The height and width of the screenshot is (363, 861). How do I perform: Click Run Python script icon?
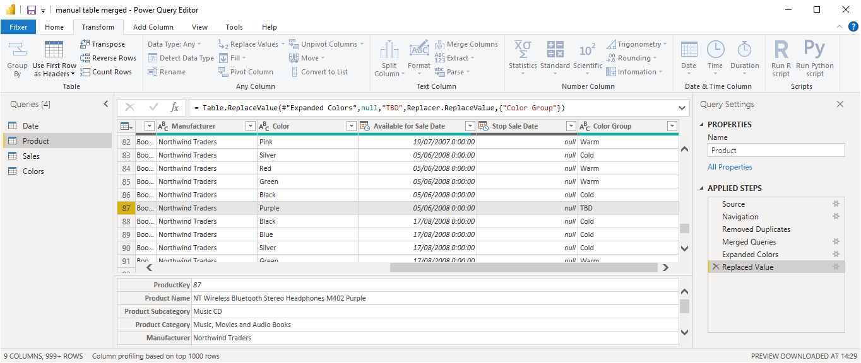point(814,50)
